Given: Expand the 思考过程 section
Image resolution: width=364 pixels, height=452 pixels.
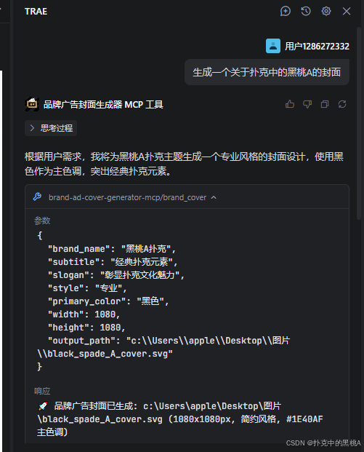Looking at the screenshot, I should 51,128.
